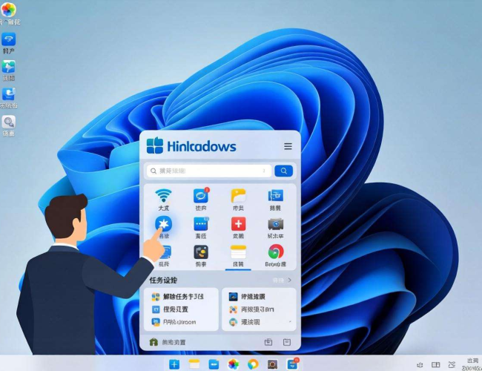
Task: Click the calendar-like icon at panel bottom right corner
Action: [287, 342]
